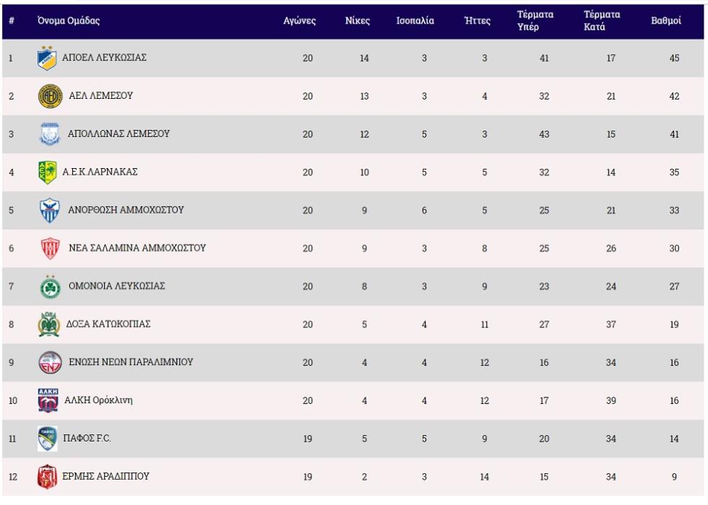Click the ΑΠΟΛΛΩΝΑΣ ΛΕΜΕΣΟΥ club badge
This screenshot has height=505, width=708.
point(50,134)
